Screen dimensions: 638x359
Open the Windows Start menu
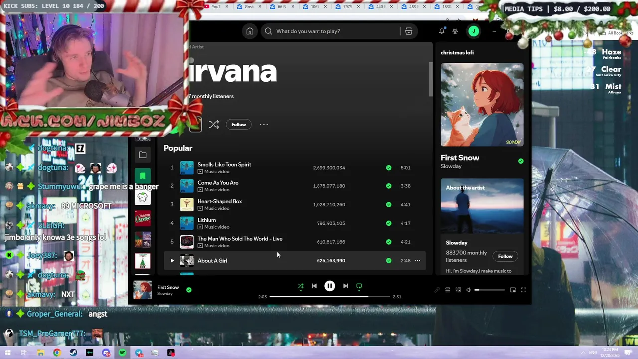point(8,353)
